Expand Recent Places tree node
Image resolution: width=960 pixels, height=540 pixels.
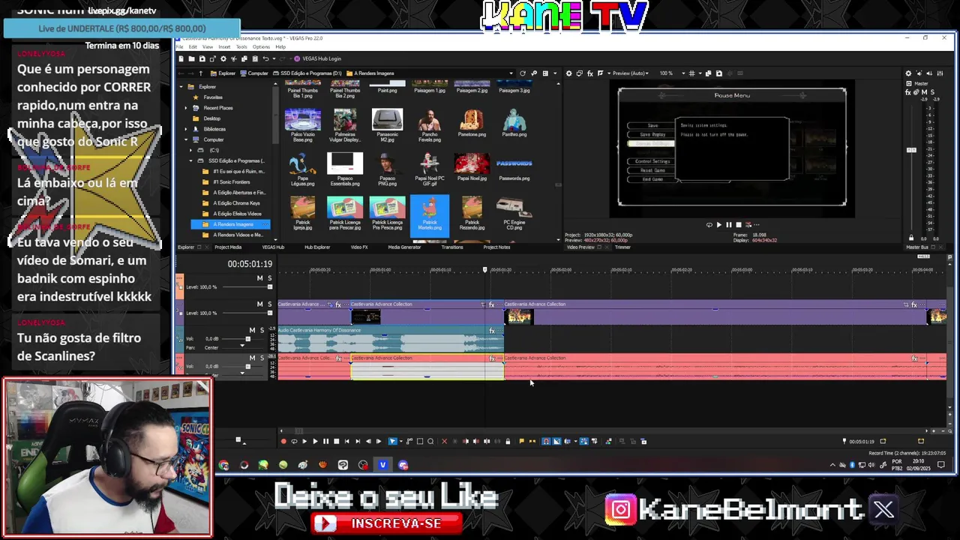pyautogui.click(x=186, y=108)
